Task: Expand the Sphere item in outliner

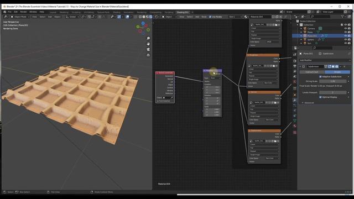Action: pos(301,39)
